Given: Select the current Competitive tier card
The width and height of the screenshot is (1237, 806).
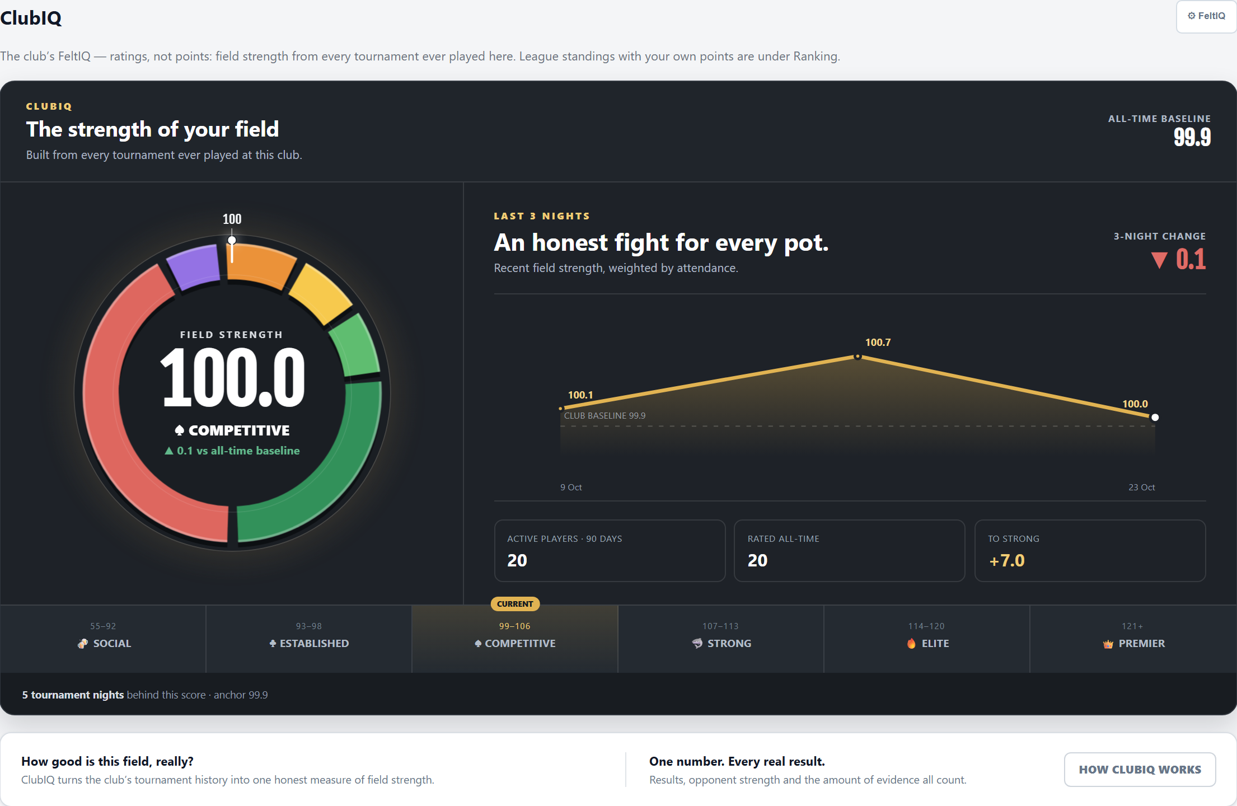Looking at the screenshot, I should click(x=515, y=639).
